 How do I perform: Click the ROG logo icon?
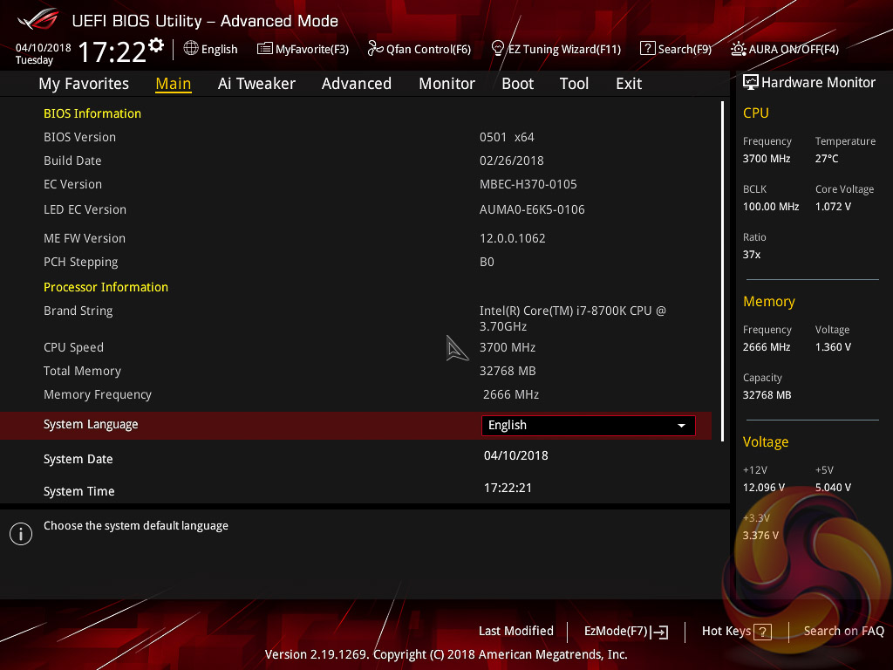point(38,19)
